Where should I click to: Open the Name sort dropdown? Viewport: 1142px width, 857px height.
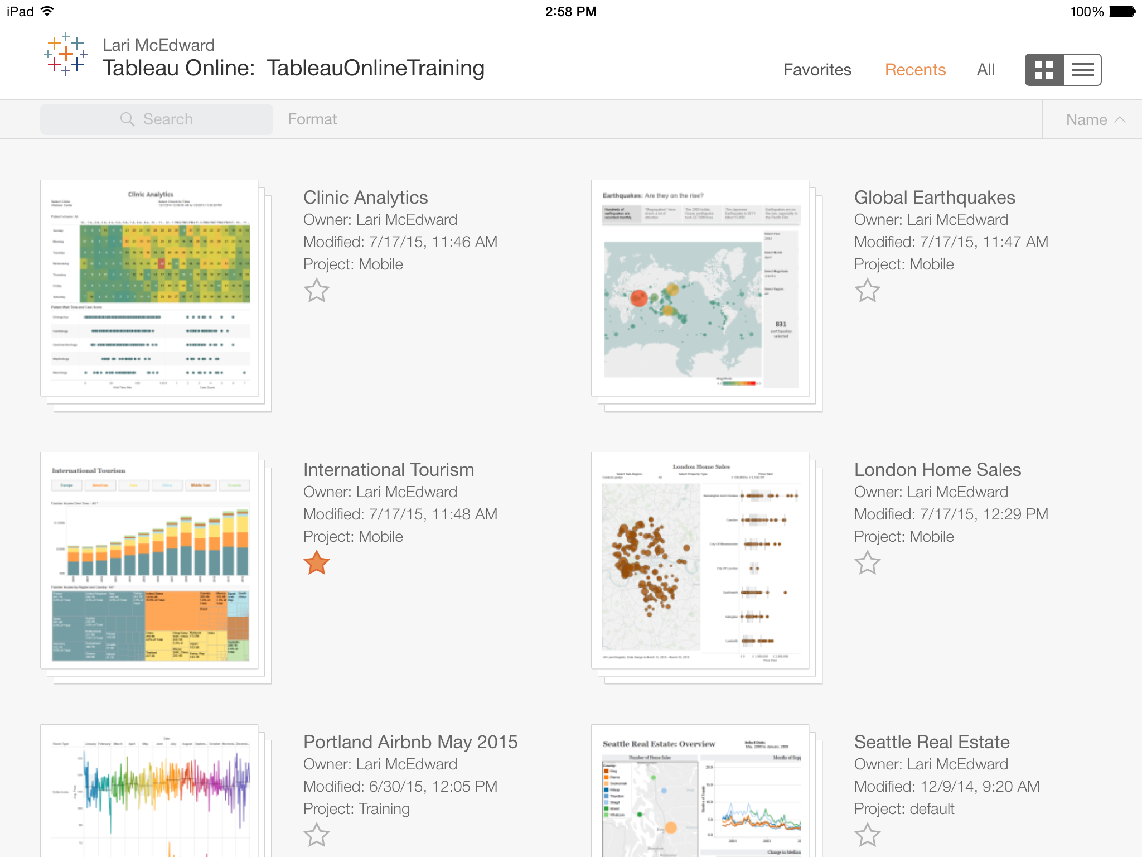[1095, 120]
